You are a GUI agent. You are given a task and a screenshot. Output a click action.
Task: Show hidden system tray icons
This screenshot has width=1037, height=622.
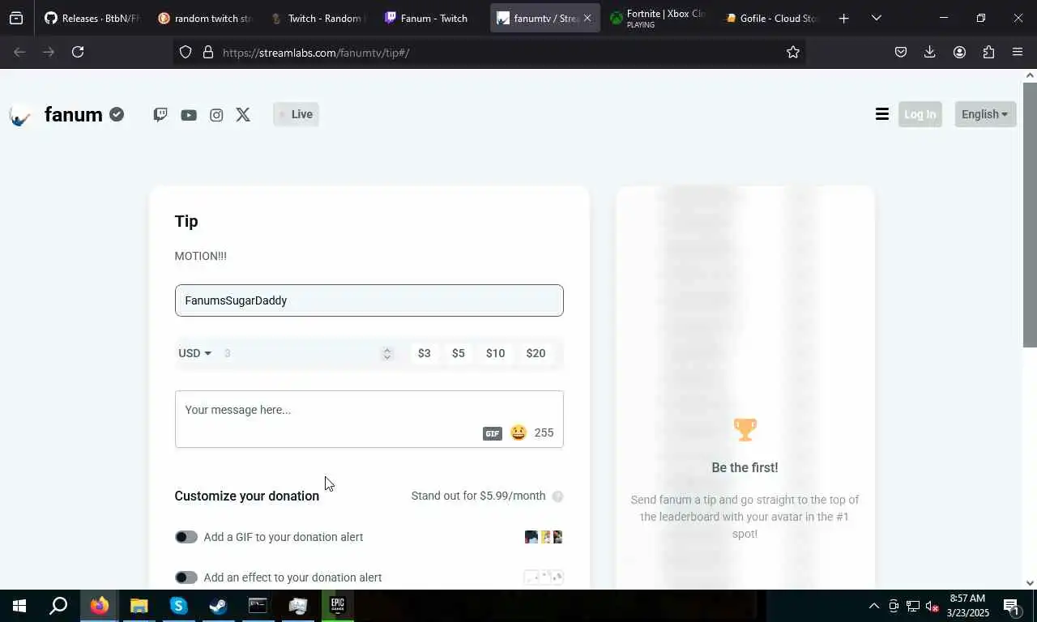(873, 606)
